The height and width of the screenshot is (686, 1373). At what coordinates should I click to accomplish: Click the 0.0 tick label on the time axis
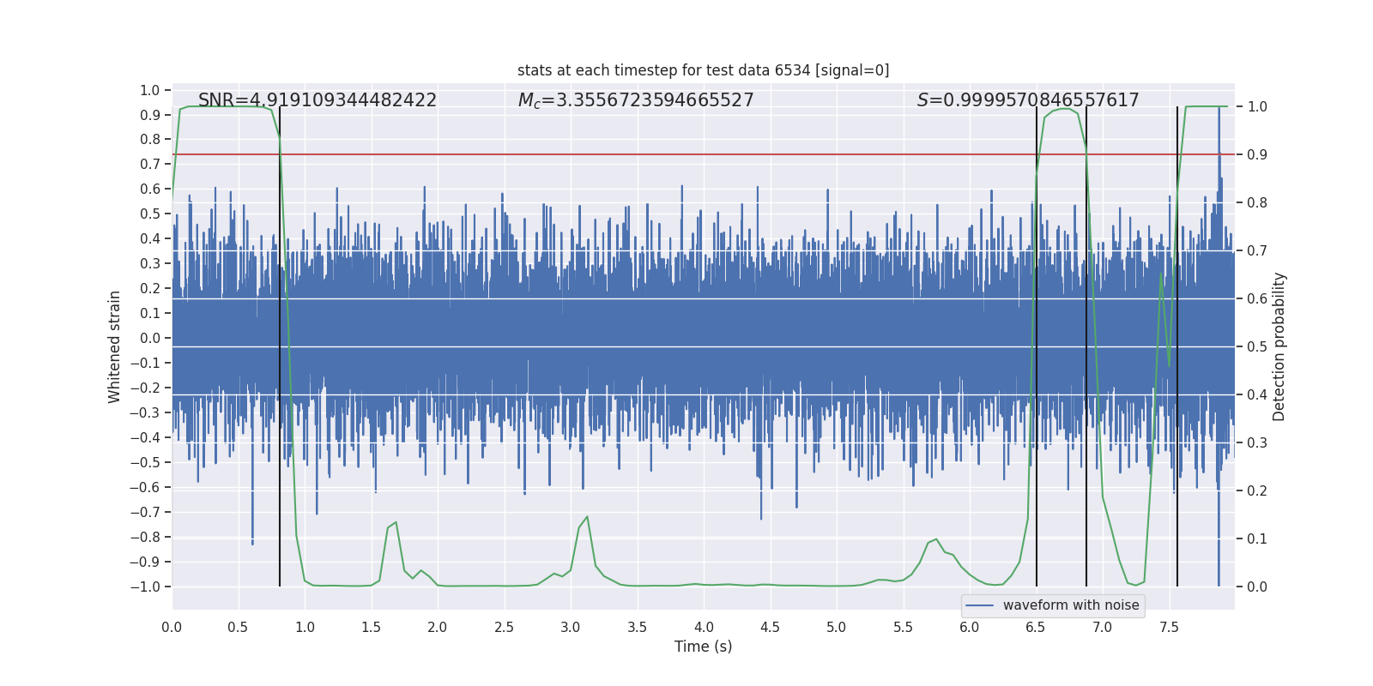(x=172, y=627)
